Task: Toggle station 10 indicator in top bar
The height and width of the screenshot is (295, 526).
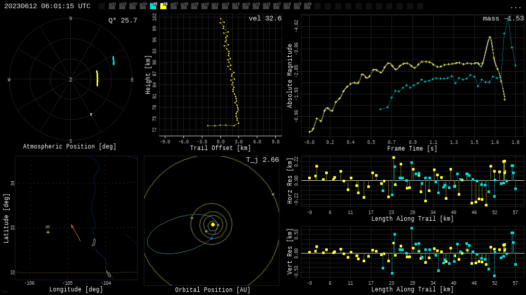Action: pyautogui.click(x=204, y=6)
